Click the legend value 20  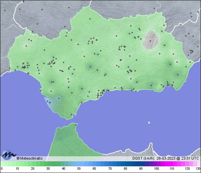tap(33, 169)
